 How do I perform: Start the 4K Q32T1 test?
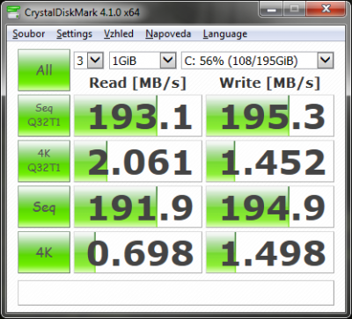pos(44,161)
